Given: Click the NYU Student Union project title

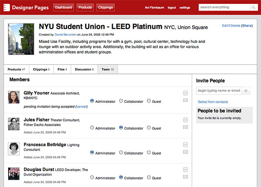Looking at the screenshot, I should tap(101, 27).
